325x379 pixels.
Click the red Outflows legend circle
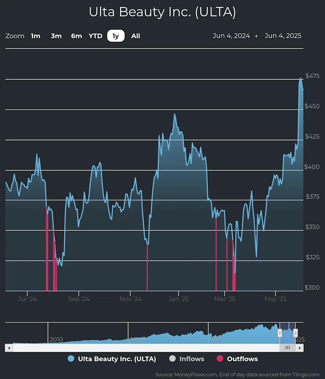pos(220,359)
